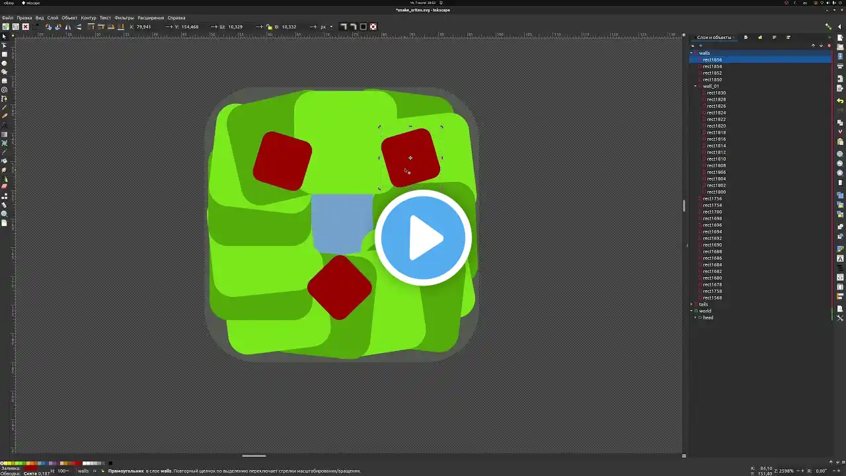Toggle the width-height lock ratio icon
The width and height of the screenshot is (846, 476).
[269, 27]
